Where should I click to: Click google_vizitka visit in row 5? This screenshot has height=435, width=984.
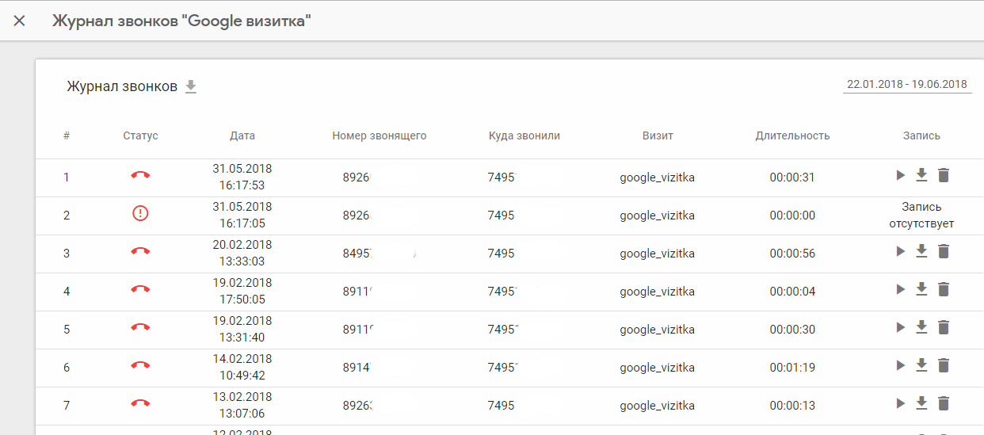(657, 330)
